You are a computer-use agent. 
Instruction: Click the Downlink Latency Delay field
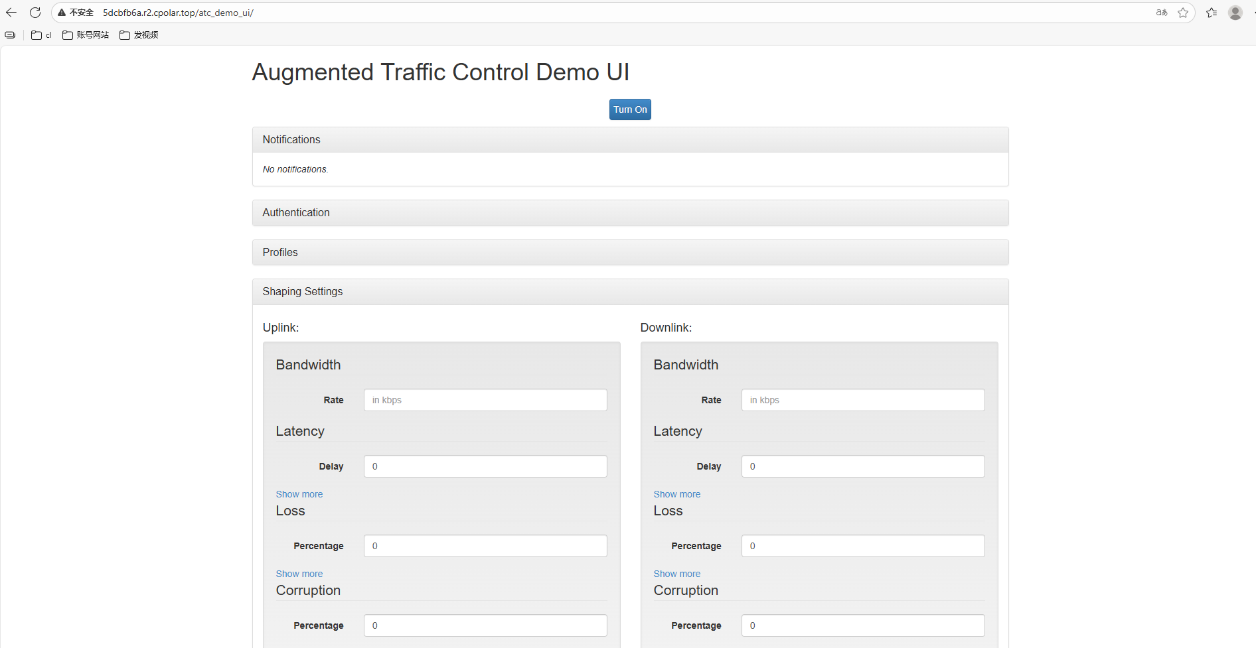(x=863, y=466)
